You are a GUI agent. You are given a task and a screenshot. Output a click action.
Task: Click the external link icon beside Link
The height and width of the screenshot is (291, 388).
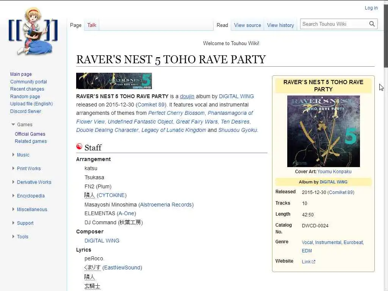(x=313, y=262)
